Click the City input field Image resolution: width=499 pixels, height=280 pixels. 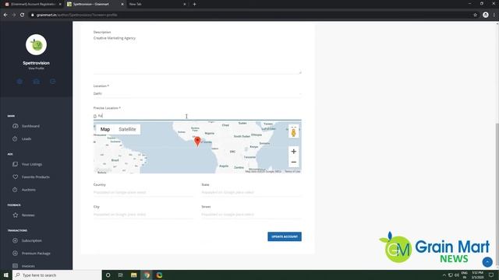[143, 215]
